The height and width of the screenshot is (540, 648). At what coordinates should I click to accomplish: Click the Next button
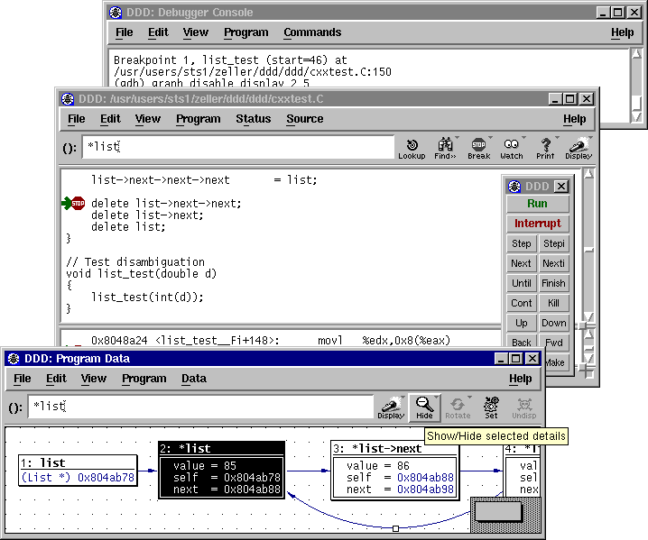click(x=522, y=263)
